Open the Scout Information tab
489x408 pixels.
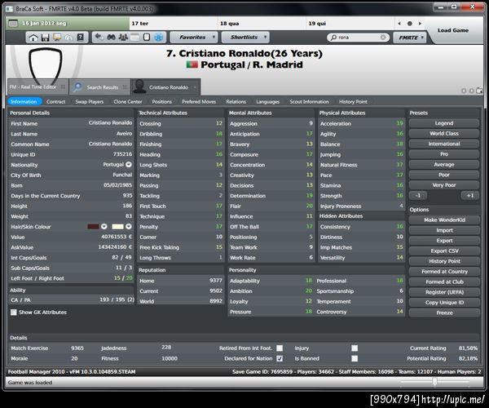tap(310, 101)
